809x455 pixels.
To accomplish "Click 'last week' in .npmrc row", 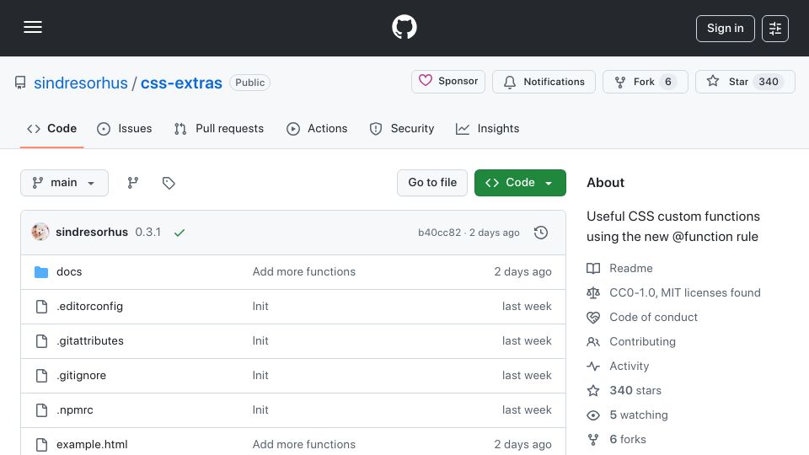I will 527,410.
